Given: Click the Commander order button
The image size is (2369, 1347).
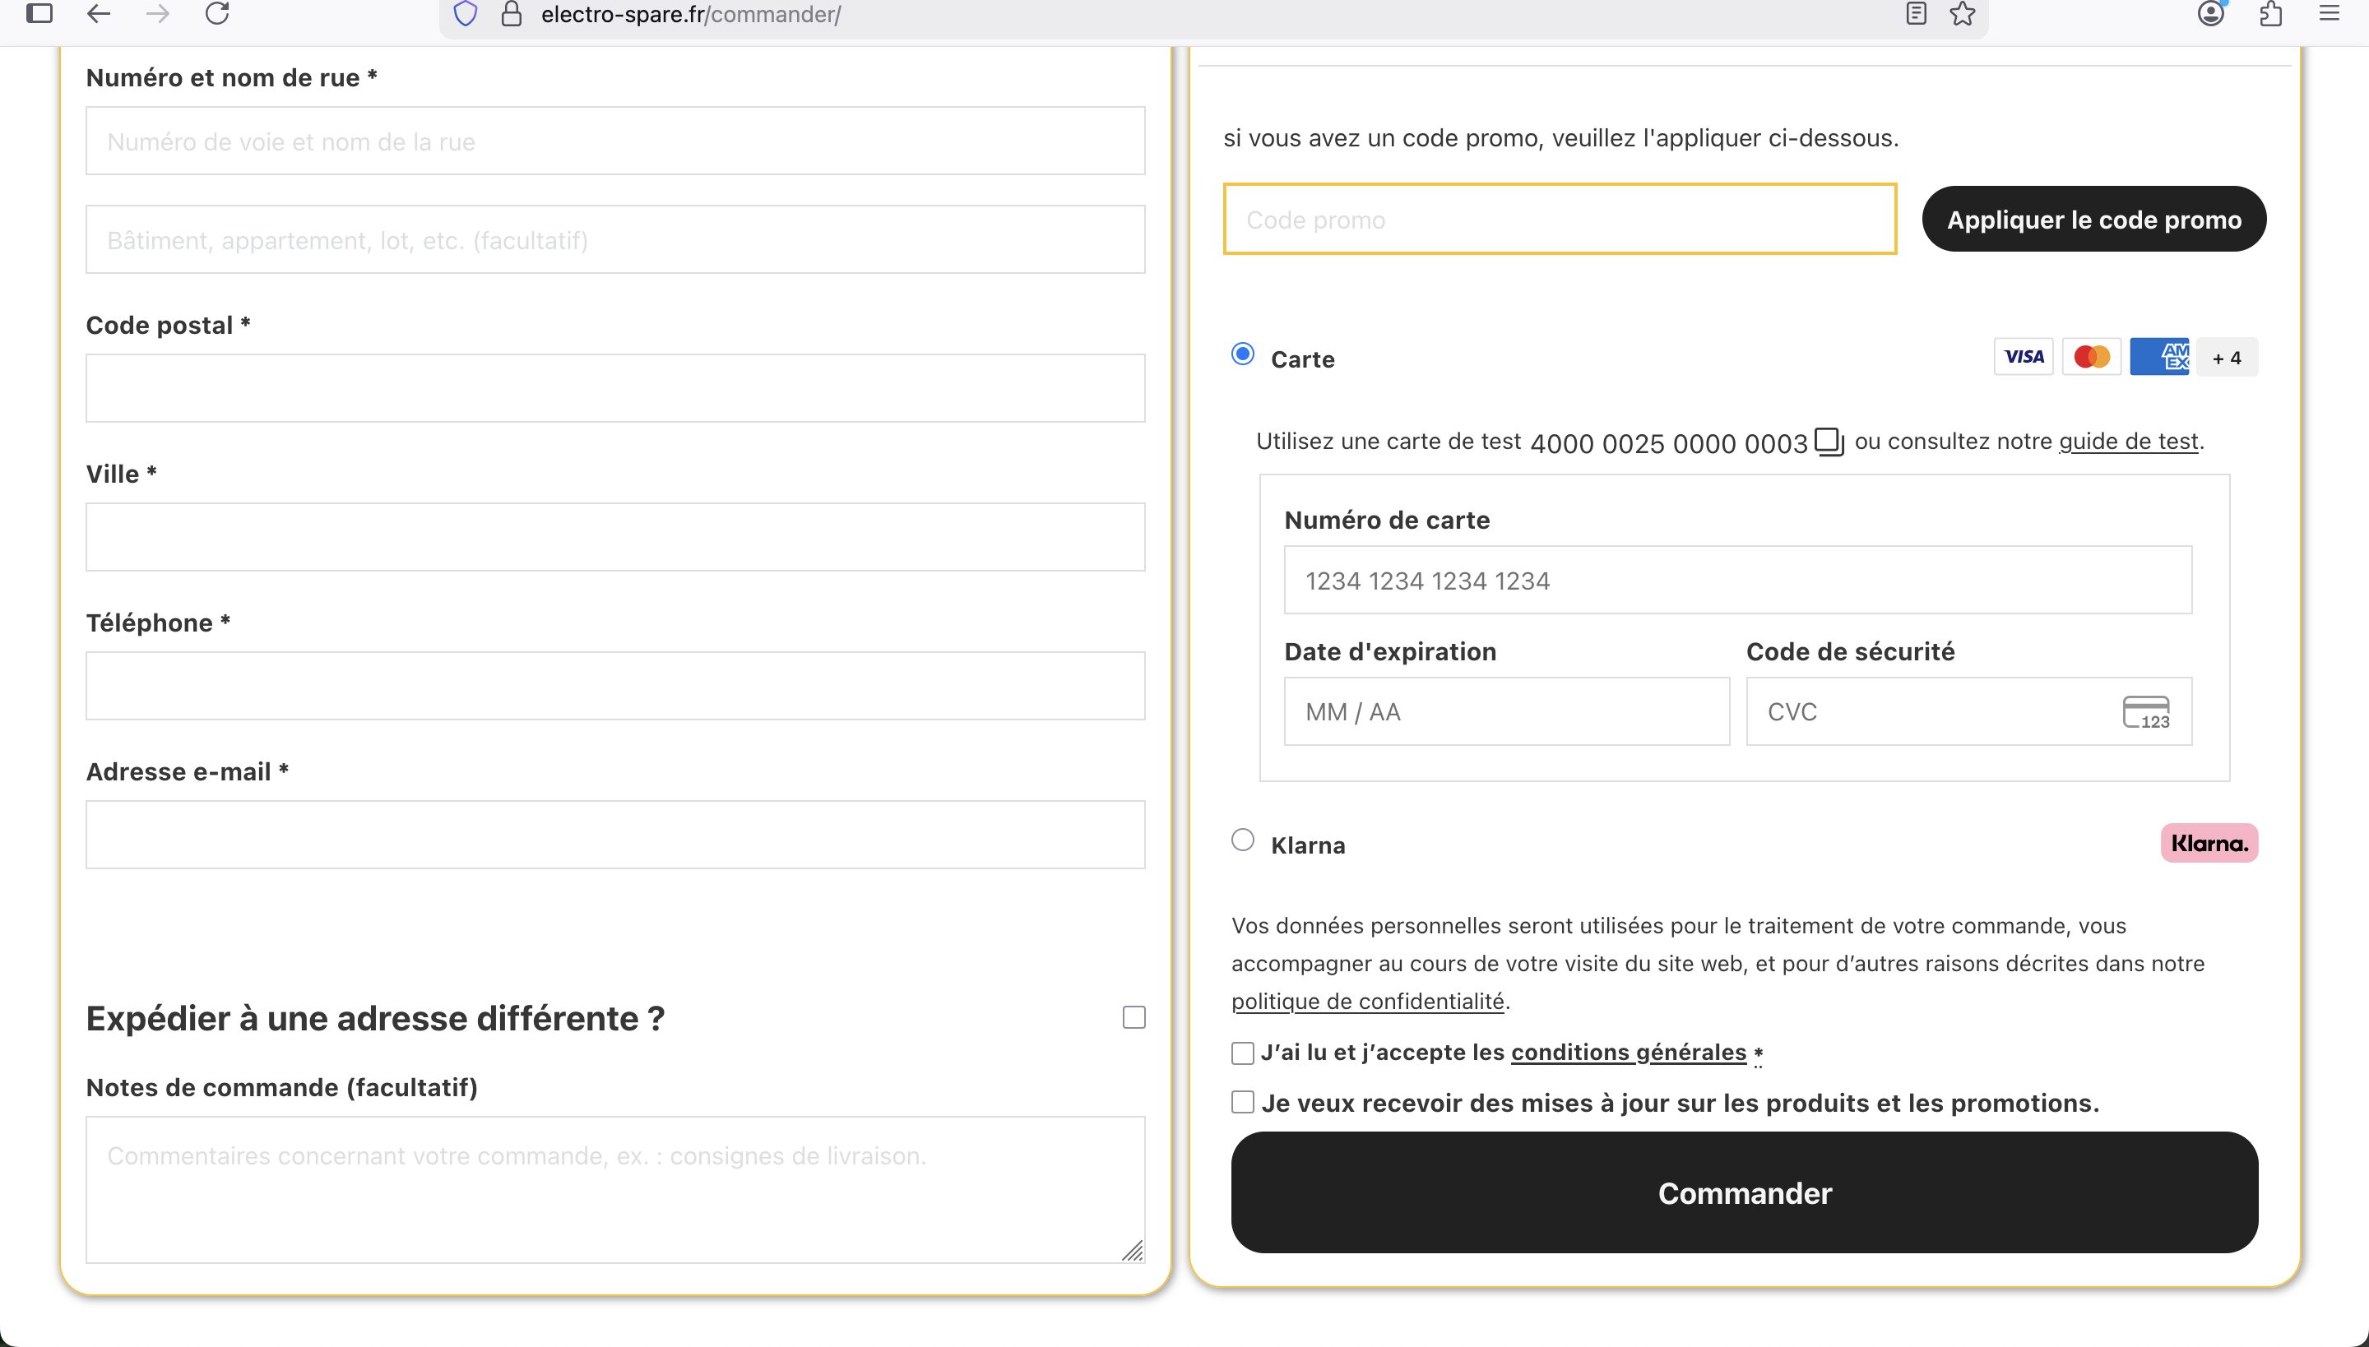Looking at the screenshot, I should tap(1745, 1192).
